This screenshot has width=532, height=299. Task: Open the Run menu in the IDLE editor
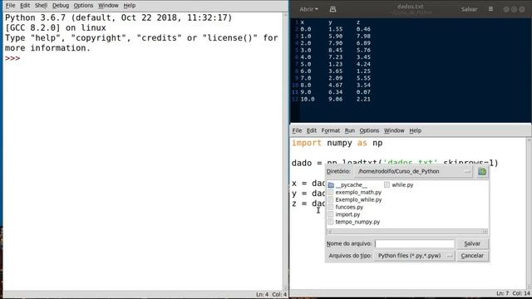[x=349, y=130]
